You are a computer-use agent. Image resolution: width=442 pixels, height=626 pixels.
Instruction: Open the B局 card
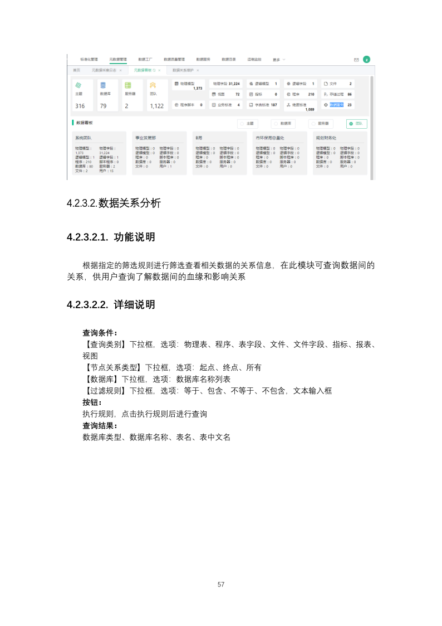point(219,153)
